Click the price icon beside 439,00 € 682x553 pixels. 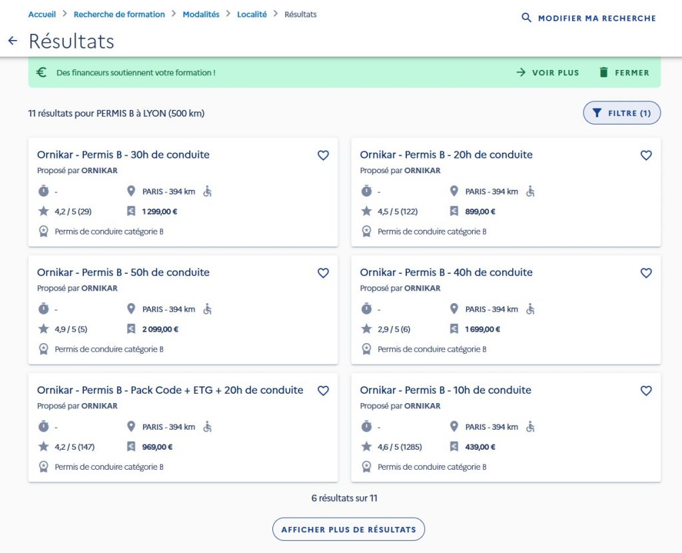(x=454, y=446)
